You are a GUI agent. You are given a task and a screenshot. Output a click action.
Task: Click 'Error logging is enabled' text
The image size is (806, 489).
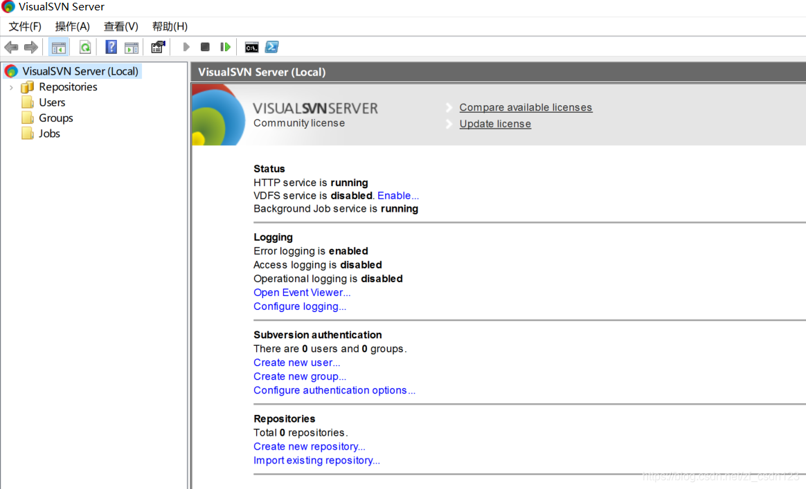[310, 250]
